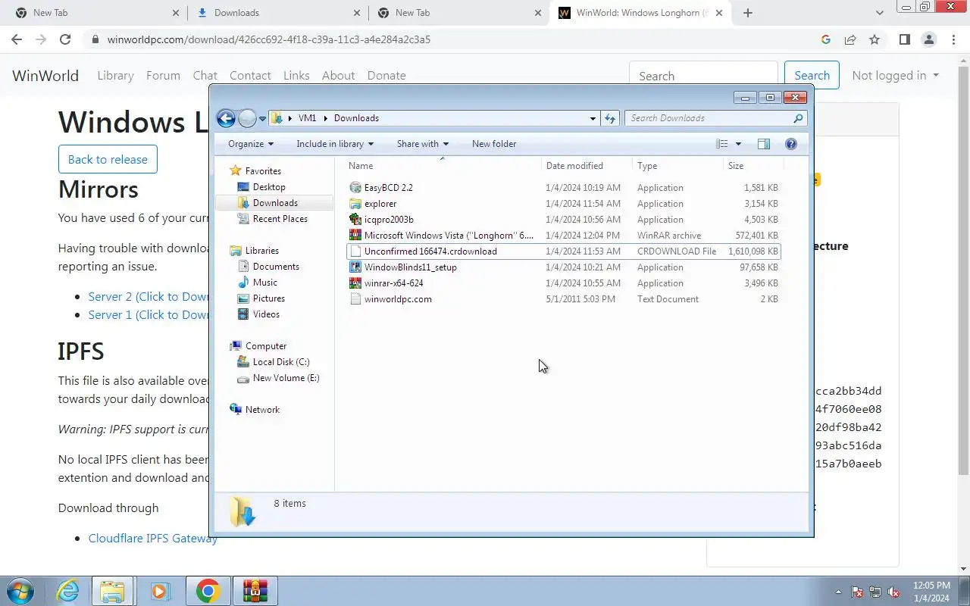Select the EasyBCD 2.2 file icon

pos(355,188)
